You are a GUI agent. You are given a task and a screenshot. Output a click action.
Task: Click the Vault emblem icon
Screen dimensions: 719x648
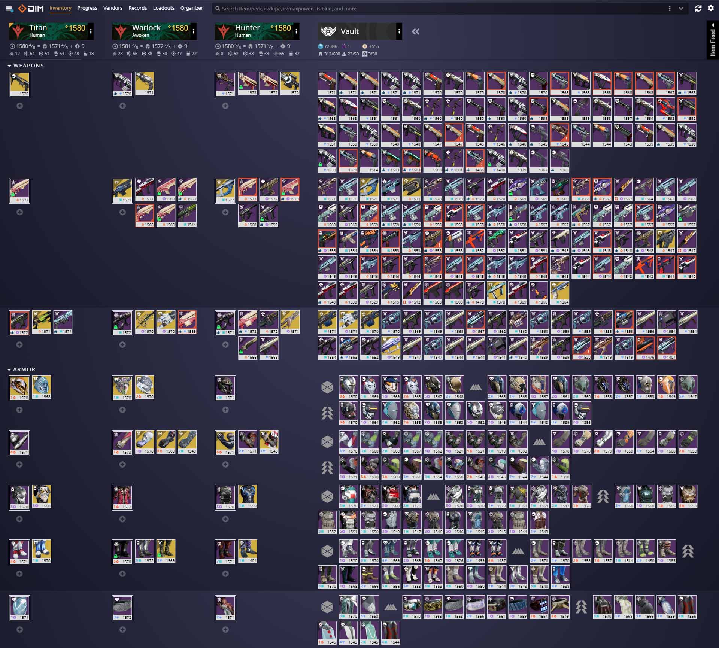tap(328, 31)
